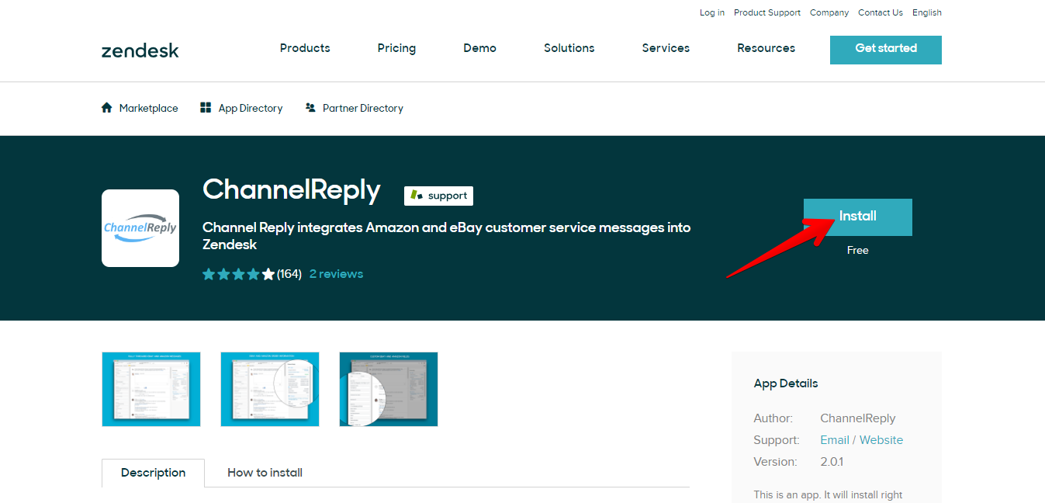Go to App Directory link
Screen dimensions: 1045x503
click(251, 108)
